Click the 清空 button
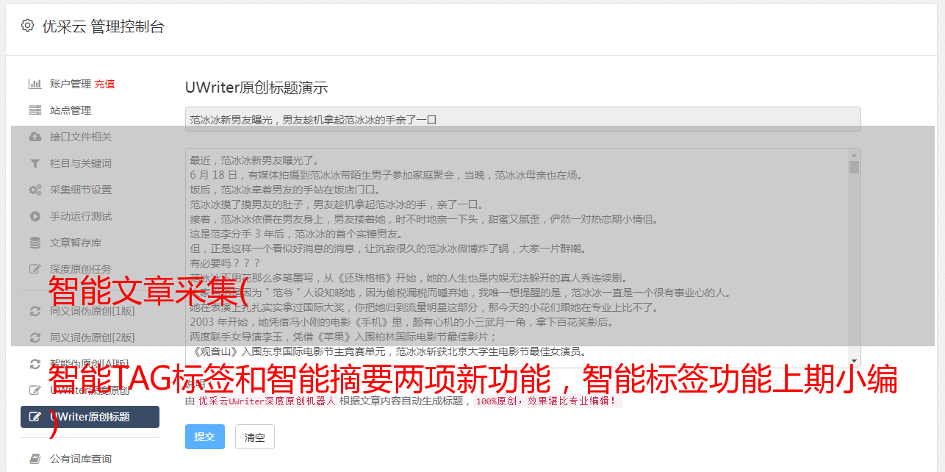945x472 pixels. [255, 437]
